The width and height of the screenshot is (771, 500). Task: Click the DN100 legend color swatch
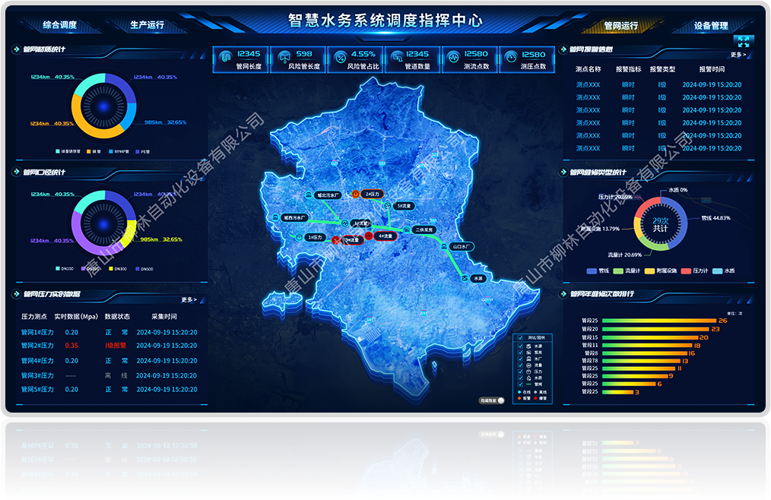tap(59, 268)
